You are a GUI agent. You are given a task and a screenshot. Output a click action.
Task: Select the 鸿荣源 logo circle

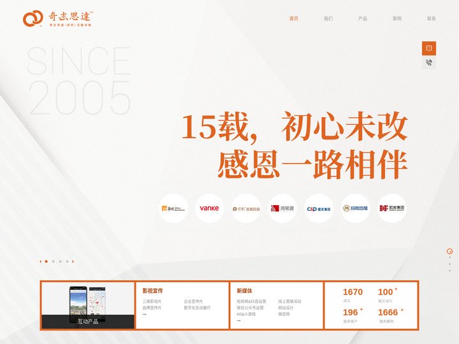click(282, 208)
